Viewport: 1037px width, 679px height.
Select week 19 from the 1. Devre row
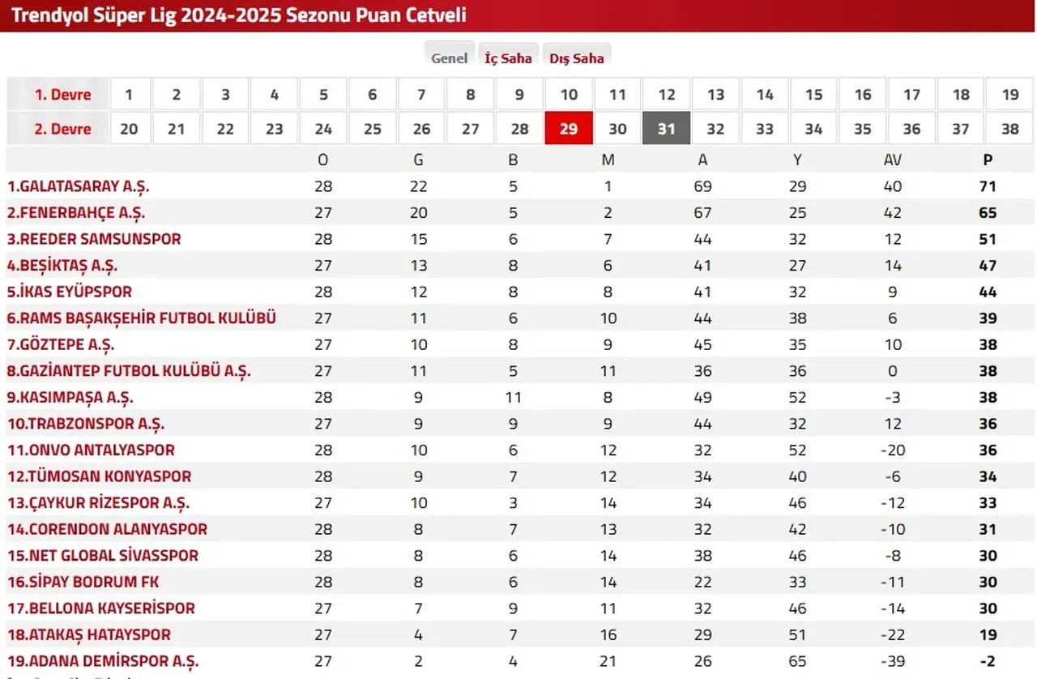(1009, 94)
